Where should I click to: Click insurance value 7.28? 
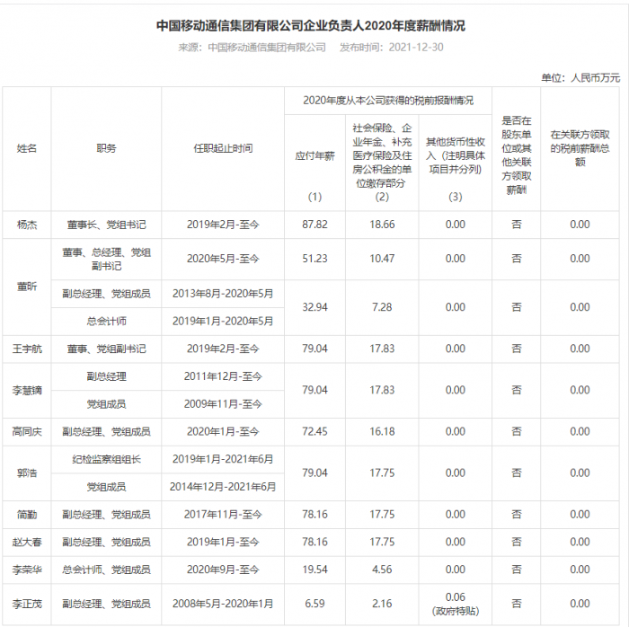point(382,307)
